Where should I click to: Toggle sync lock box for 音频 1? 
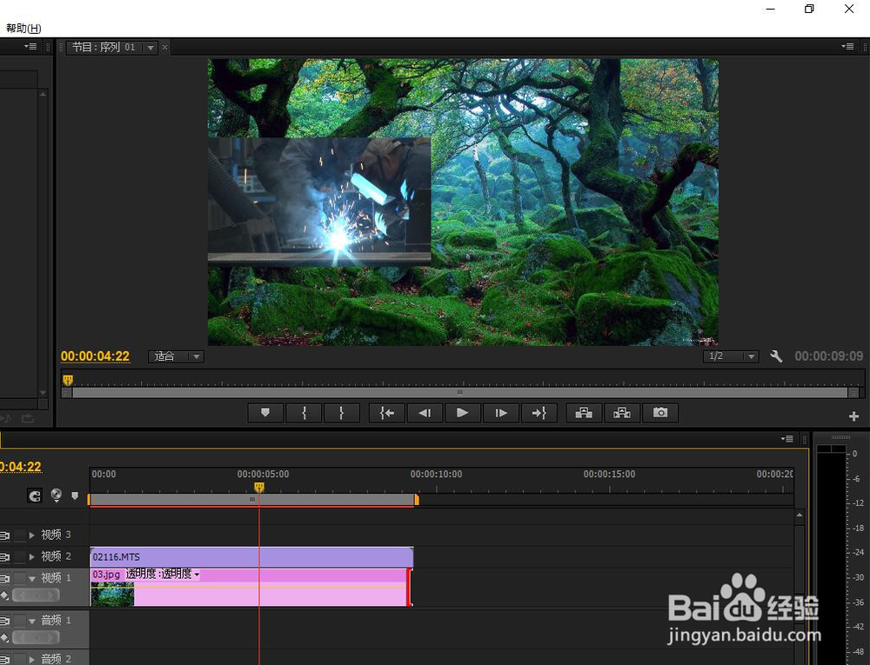(19, 622)
